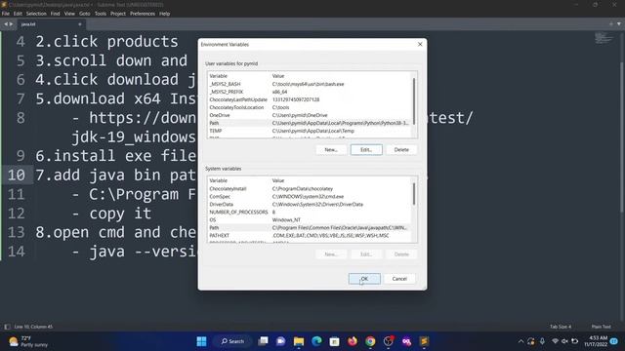Open the File menu in Sublime Text
The image size is (625, 351).
click(x=6, y=14)
